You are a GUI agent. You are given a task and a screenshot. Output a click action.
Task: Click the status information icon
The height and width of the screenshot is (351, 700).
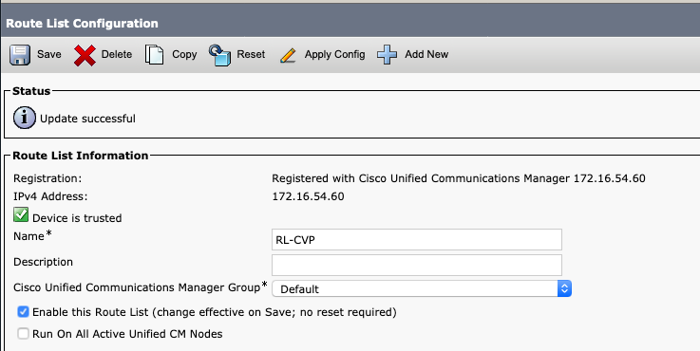coord(24,118)
